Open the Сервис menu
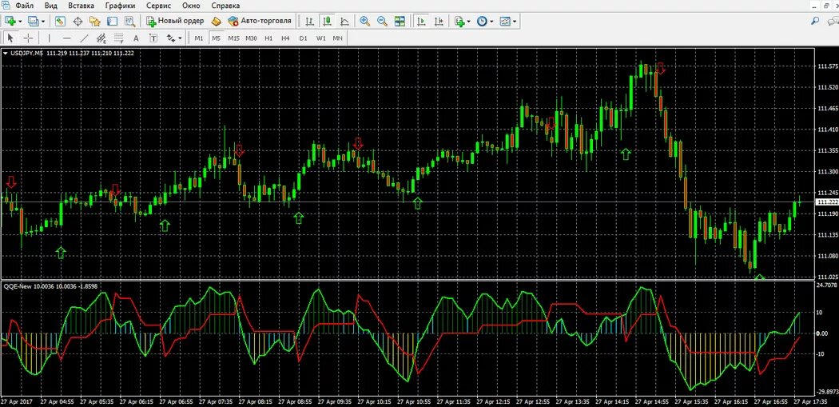The width and height of the screenshot is (839, 407). click(158, 6)
